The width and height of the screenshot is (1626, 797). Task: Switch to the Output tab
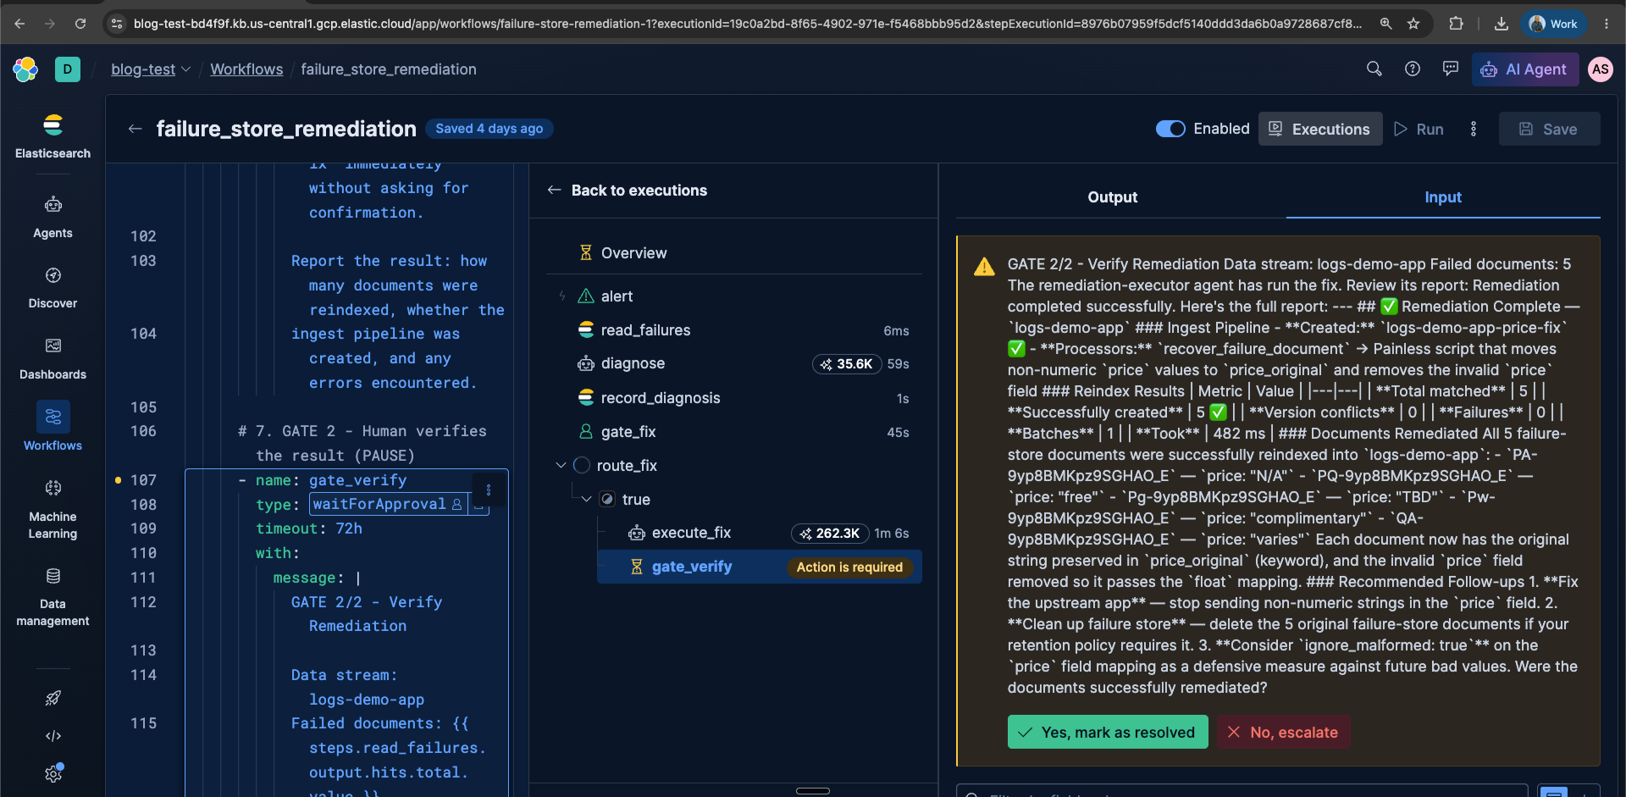tap(1112, 197)
